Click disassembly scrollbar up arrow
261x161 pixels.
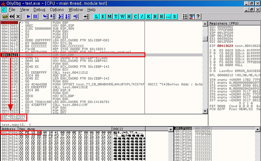(205, 24)
